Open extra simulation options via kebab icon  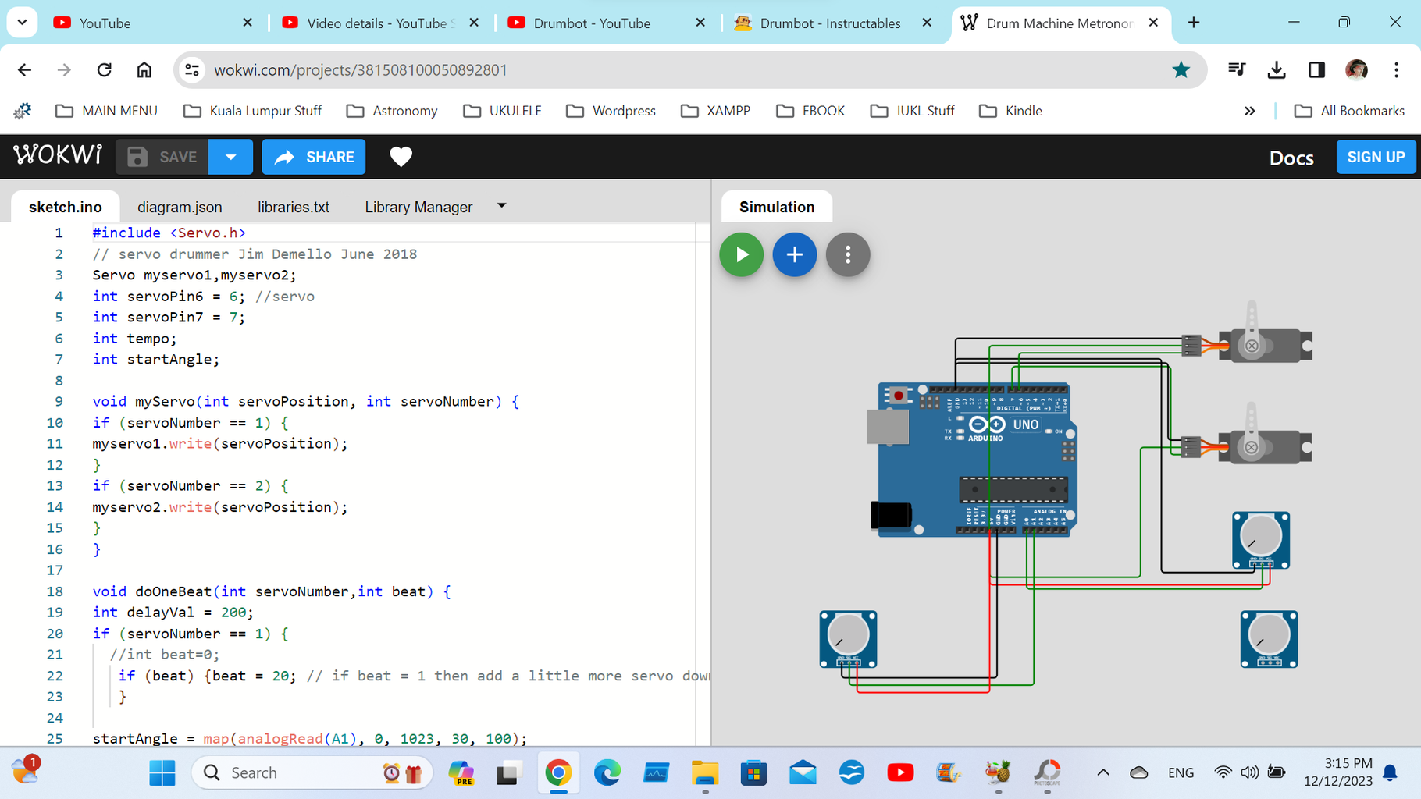[x=847, y=254]
